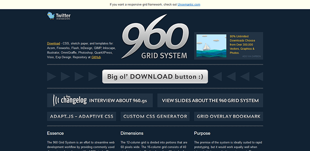Open the sailboat ad thumbnail
Viewport: 310px width, 151px height.
(211, 46)
